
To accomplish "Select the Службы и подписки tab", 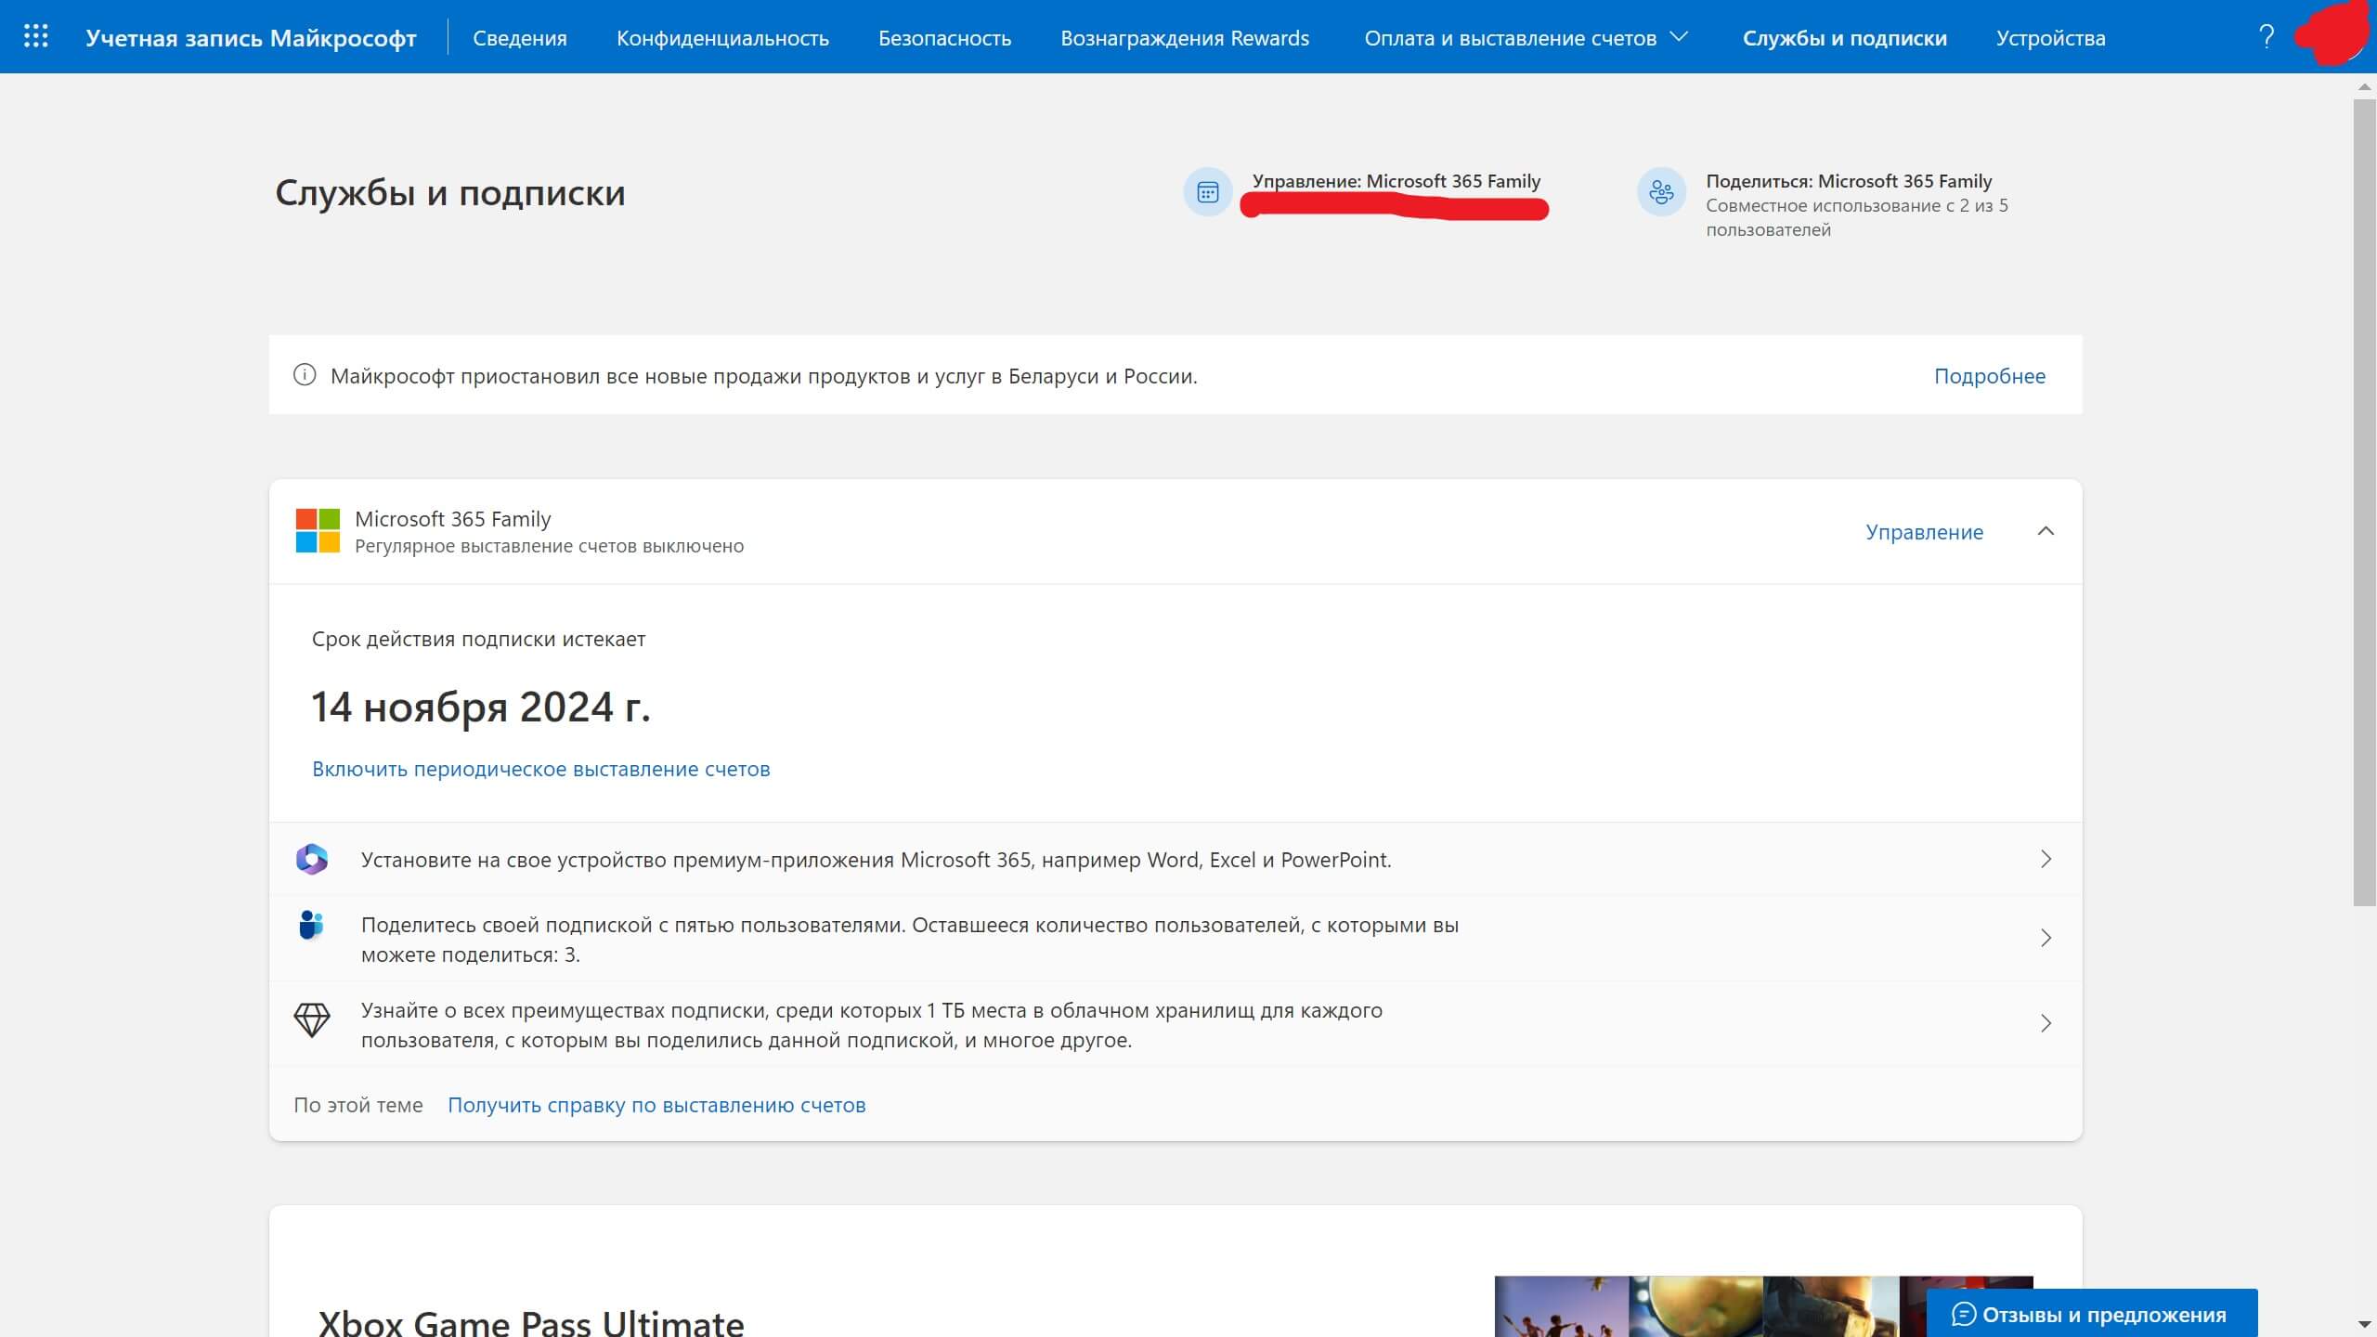I will pyautogui.click(x=1844, y=38).
